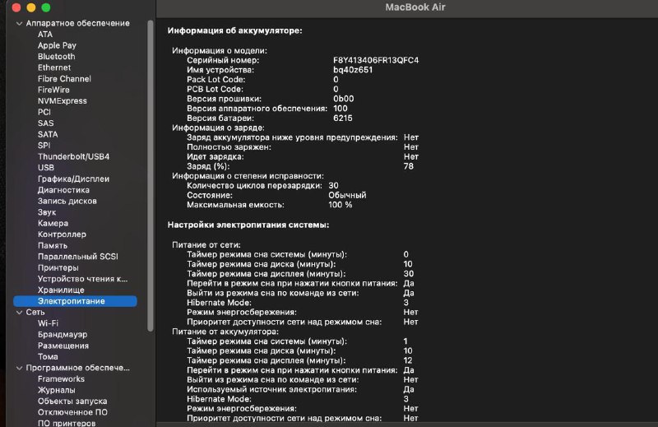Click Полностью заряжен label

coord(229,147)
